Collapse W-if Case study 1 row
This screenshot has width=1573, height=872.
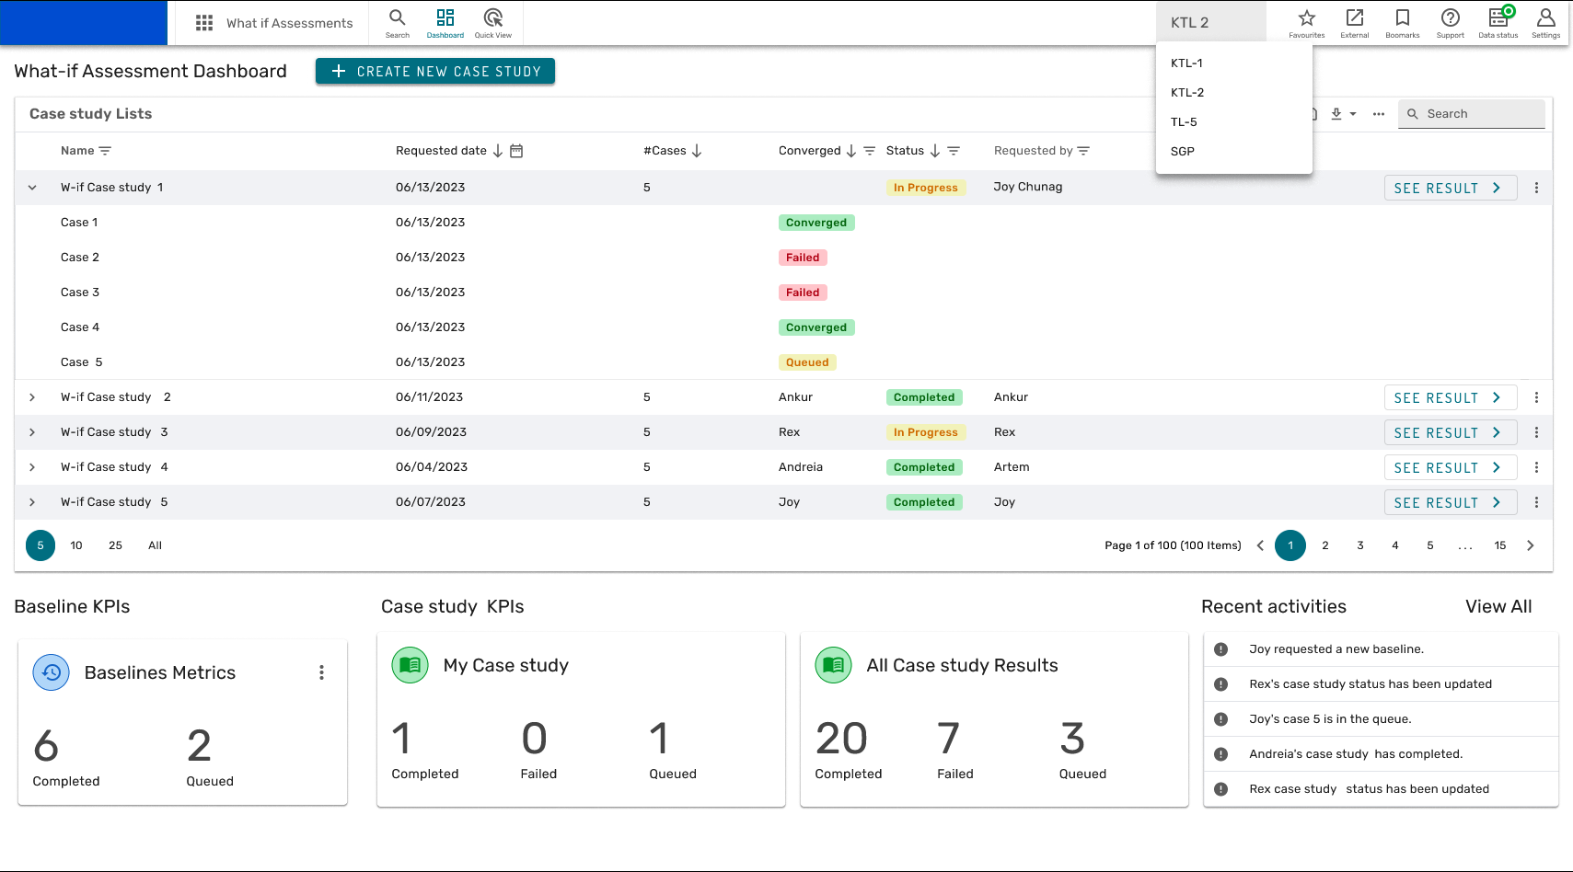(32, 188)
